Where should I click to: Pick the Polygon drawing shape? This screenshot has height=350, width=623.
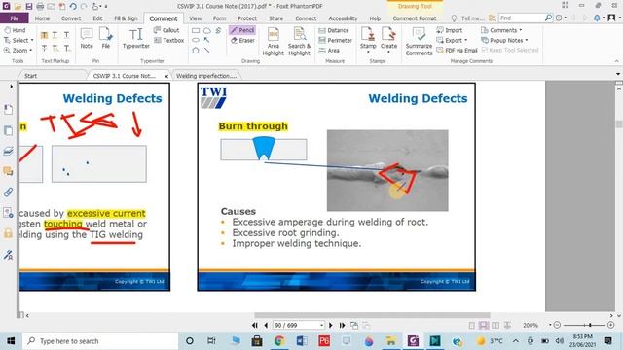point(196,51)
